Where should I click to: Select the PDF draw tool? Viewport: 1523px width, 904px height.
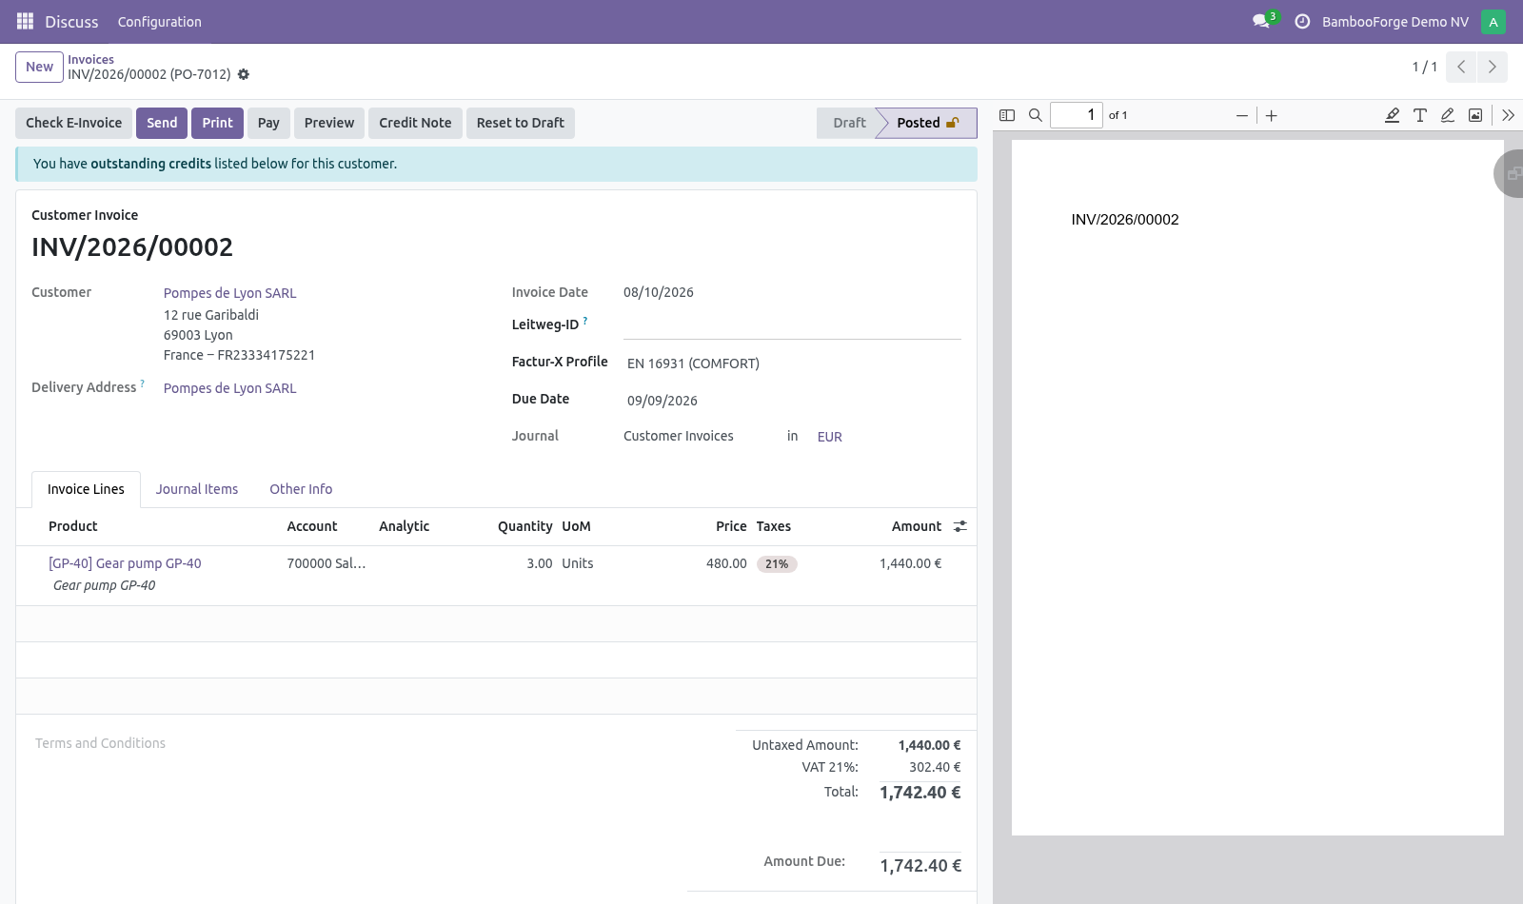coord(1448,115)
